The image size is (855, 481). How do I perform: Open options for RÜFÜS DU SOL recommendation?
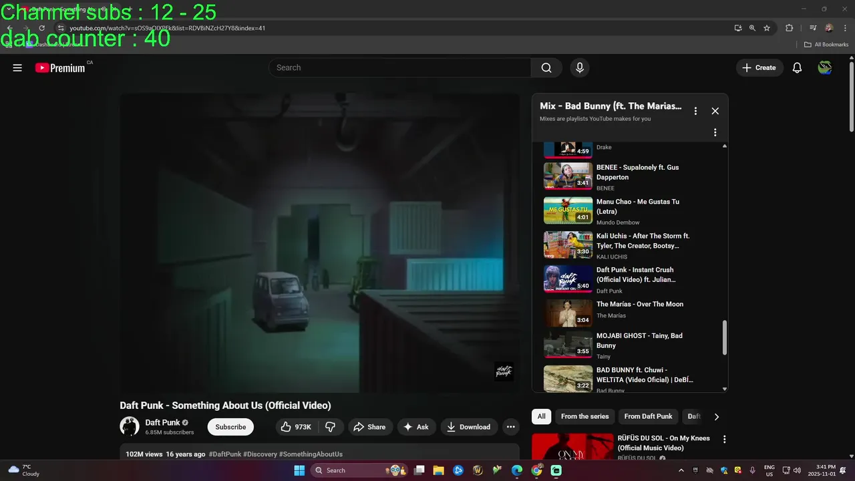pyautogui.click(x=724, y=440)
